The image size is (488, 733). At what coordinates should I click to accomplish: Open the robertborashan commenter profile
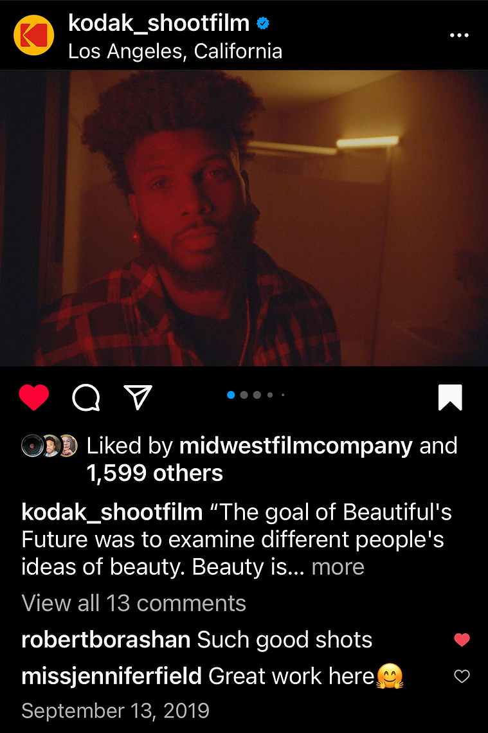106,640
